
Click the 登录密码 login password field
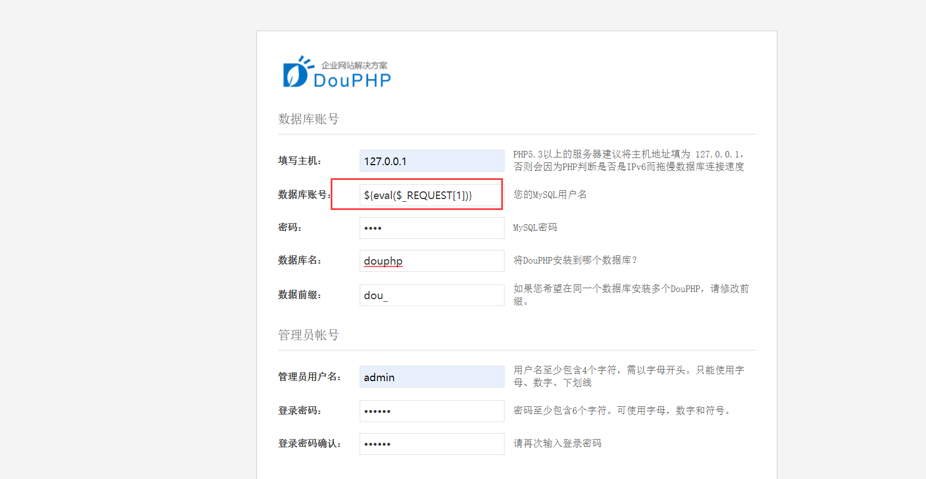coord(432,411)
